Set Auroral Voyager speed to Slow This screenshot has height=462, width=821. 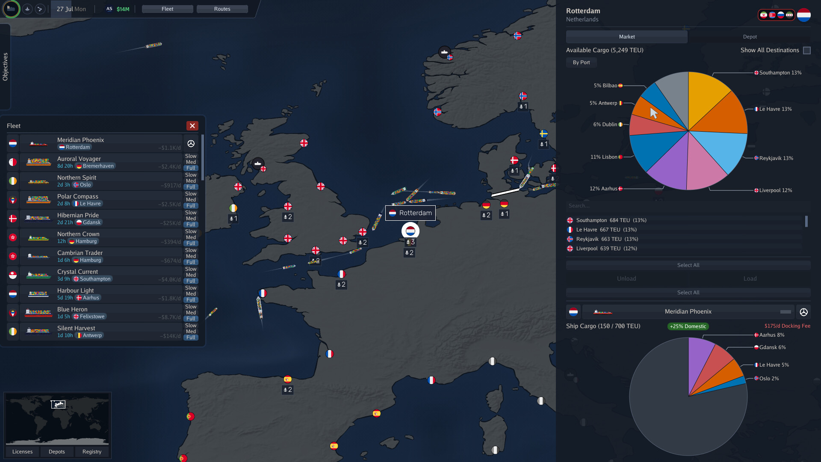click(x=191, y=156)
